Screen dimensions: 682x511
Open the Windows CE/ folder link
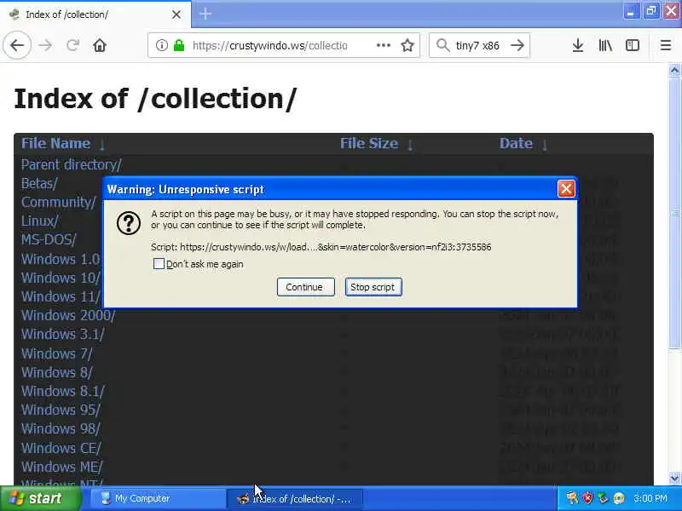pyautogui.click(x=61, y=448)
